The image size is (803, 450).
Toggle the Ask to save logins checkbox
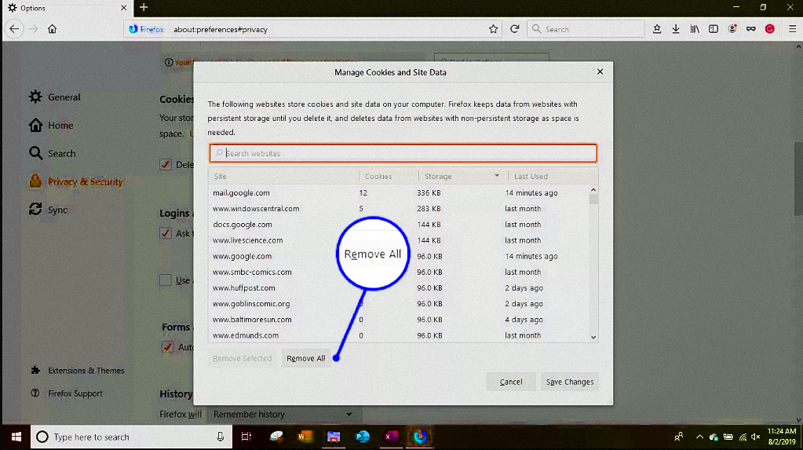[x=166, y=233]
